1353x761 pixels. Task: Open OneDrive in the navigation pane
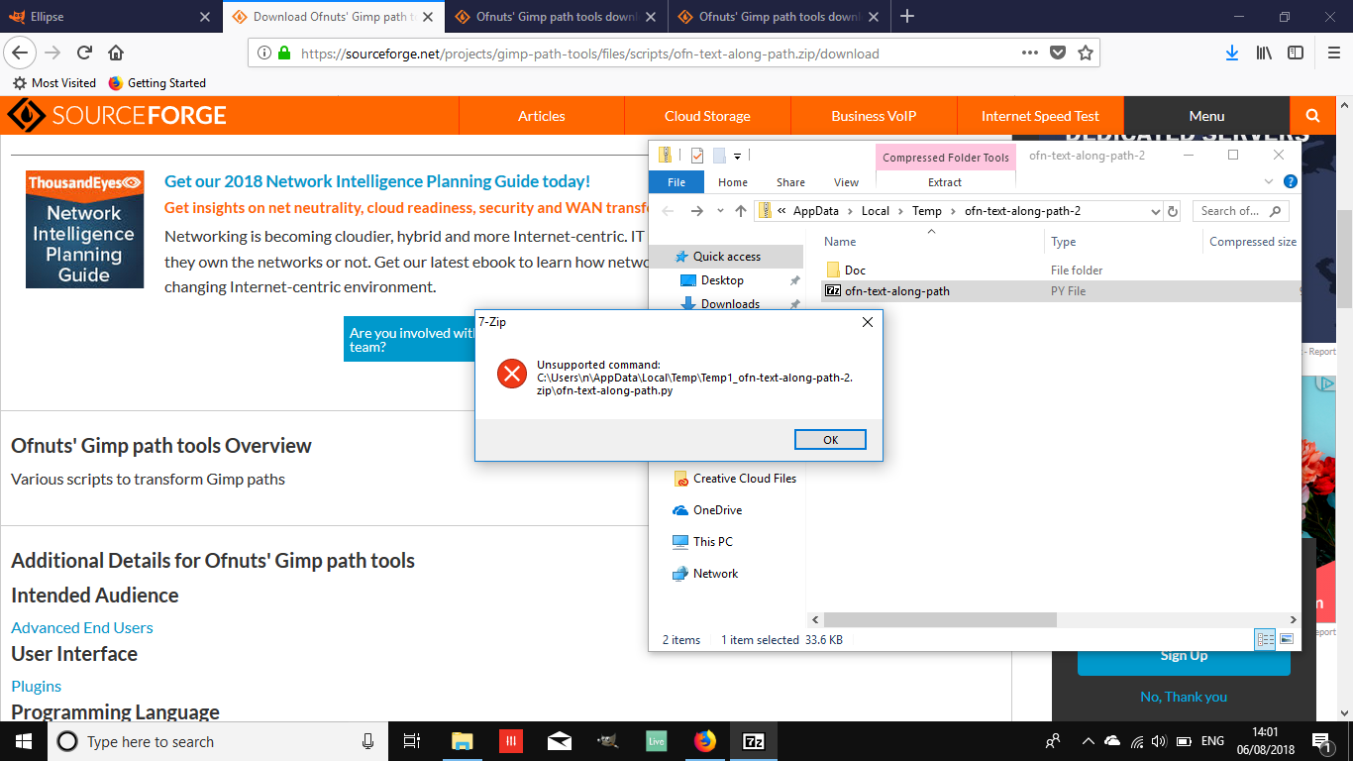tap(717, 510)
